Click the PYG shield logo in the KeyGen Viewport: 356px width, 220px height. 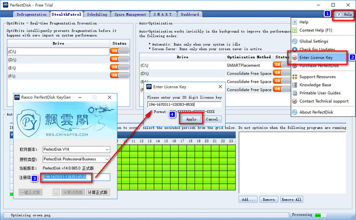29,123
